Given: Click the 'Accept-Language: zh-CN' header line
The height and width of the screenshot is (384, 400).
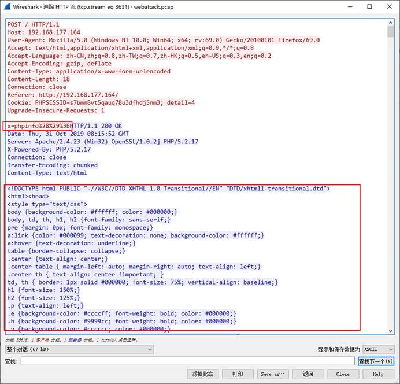Looking at the screenshot, I should (x=139, y=56).
